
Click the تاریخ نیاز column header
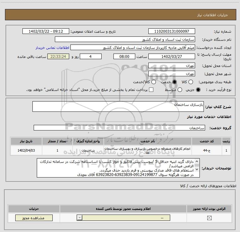coord(26,141)
